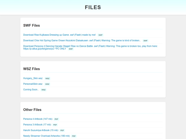Open Persona 4 Artbook (147 mb) PDF
The width and height of the screenshot is (186, 139).
[x=38, y=119]
